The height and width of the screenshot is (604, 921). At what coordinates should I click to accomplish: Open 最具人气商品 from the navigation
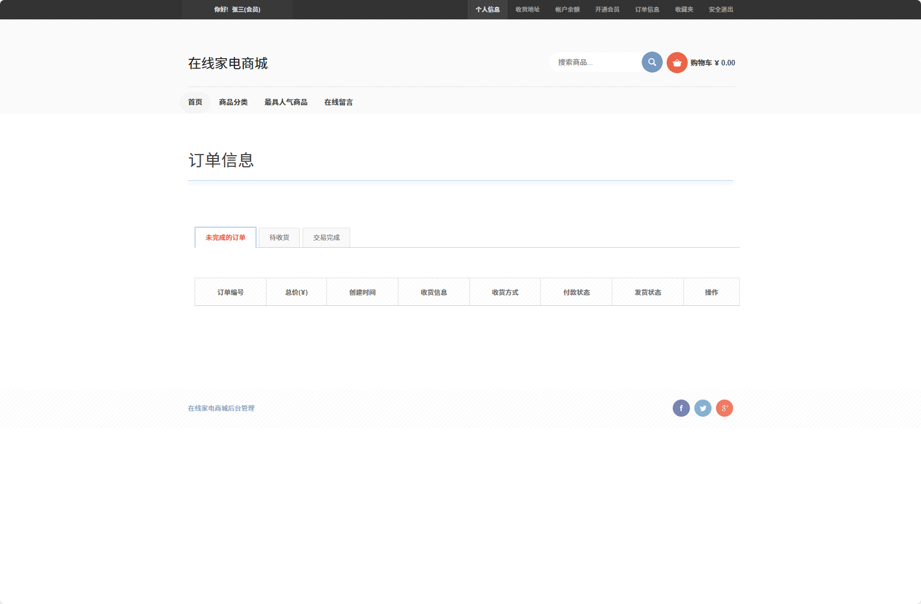click(286, 102)
